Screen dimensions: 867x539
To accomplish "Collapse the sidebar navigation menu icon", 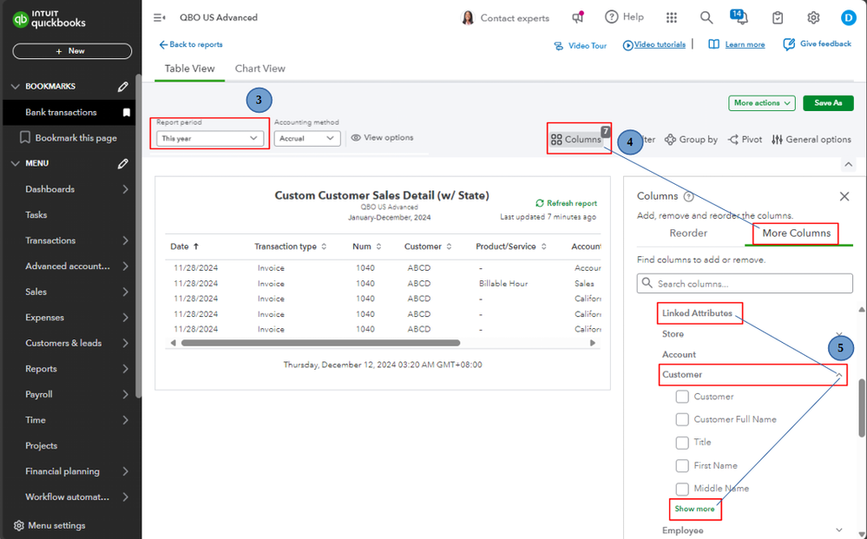I will point(159,17).
